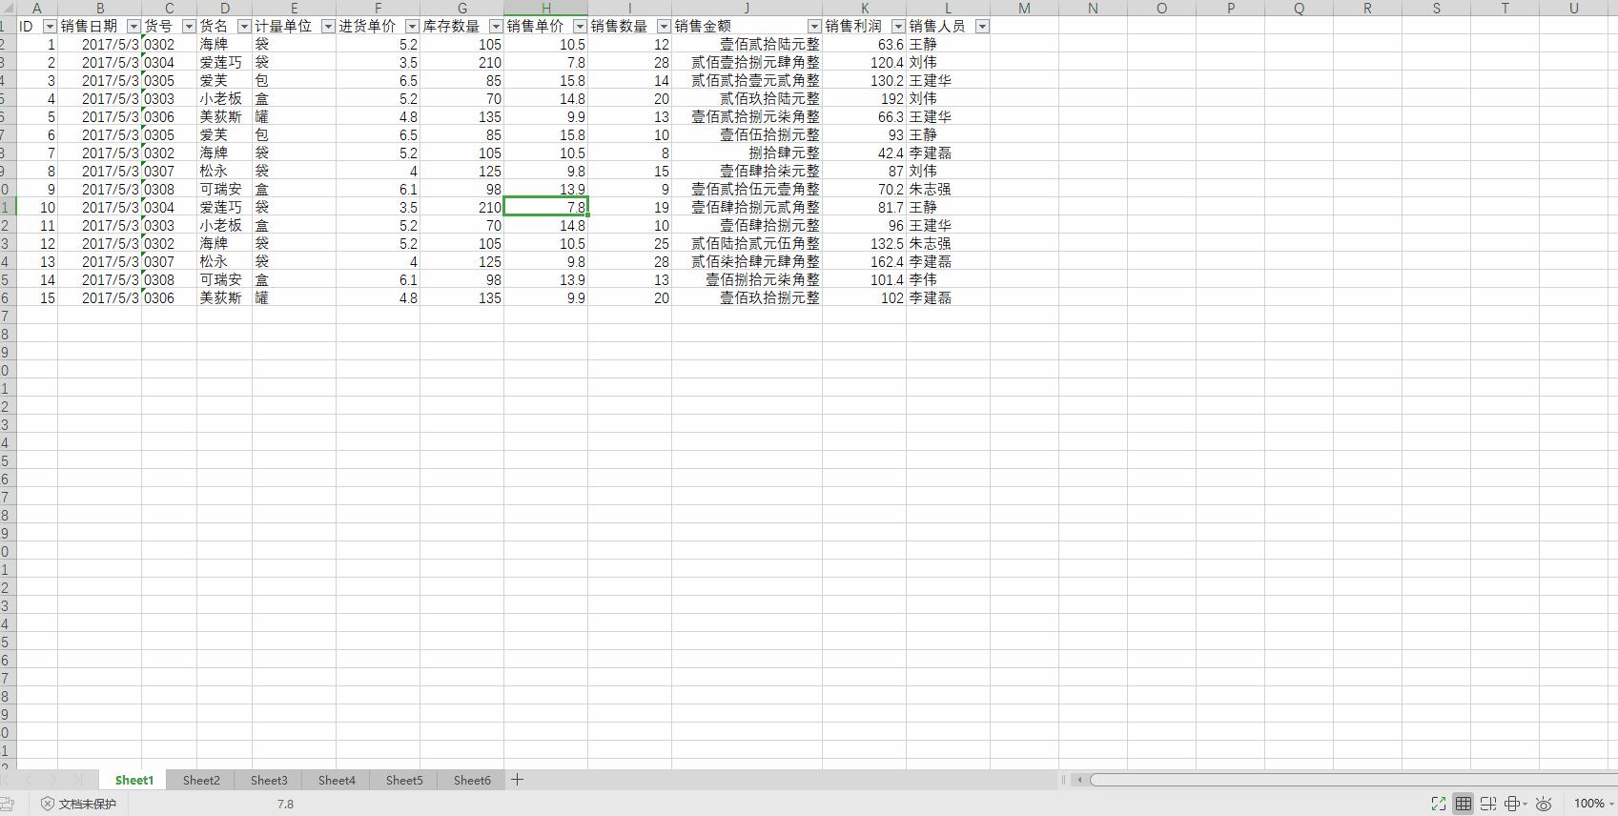The width and height of the screenshot is (1618, 816).
Task: Switch to the Sheet6 tab
Action: coord(472,780)
